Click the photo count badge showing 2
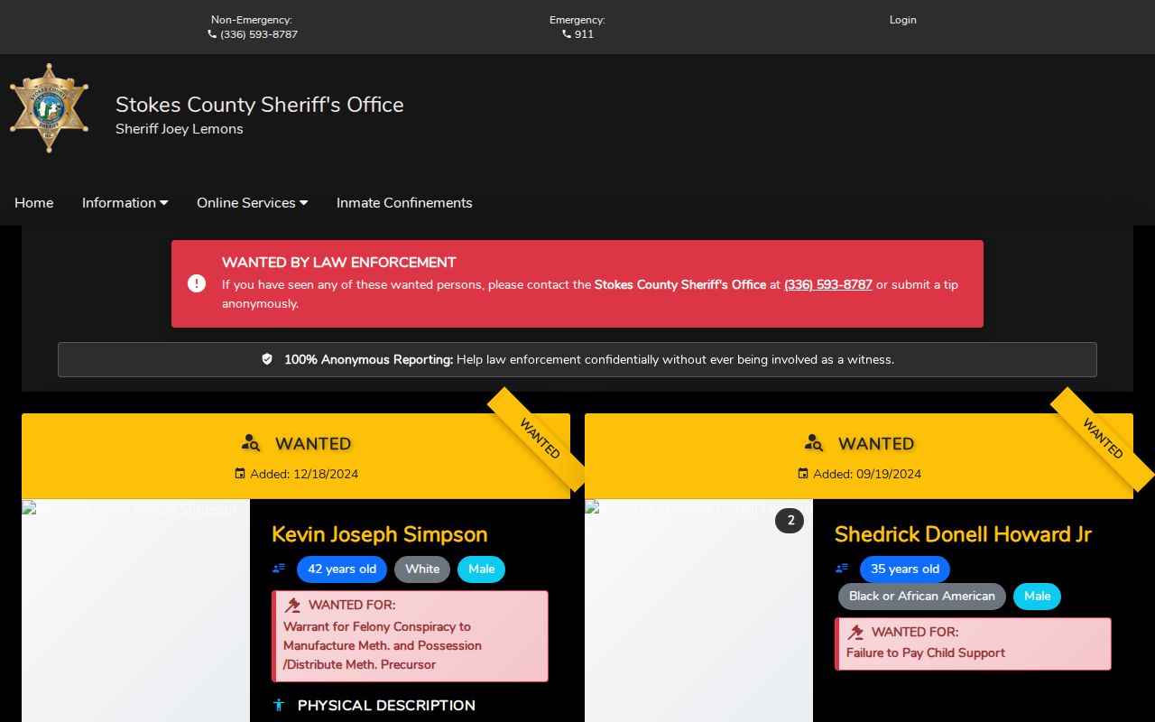1155x722 pixels. 790,520
